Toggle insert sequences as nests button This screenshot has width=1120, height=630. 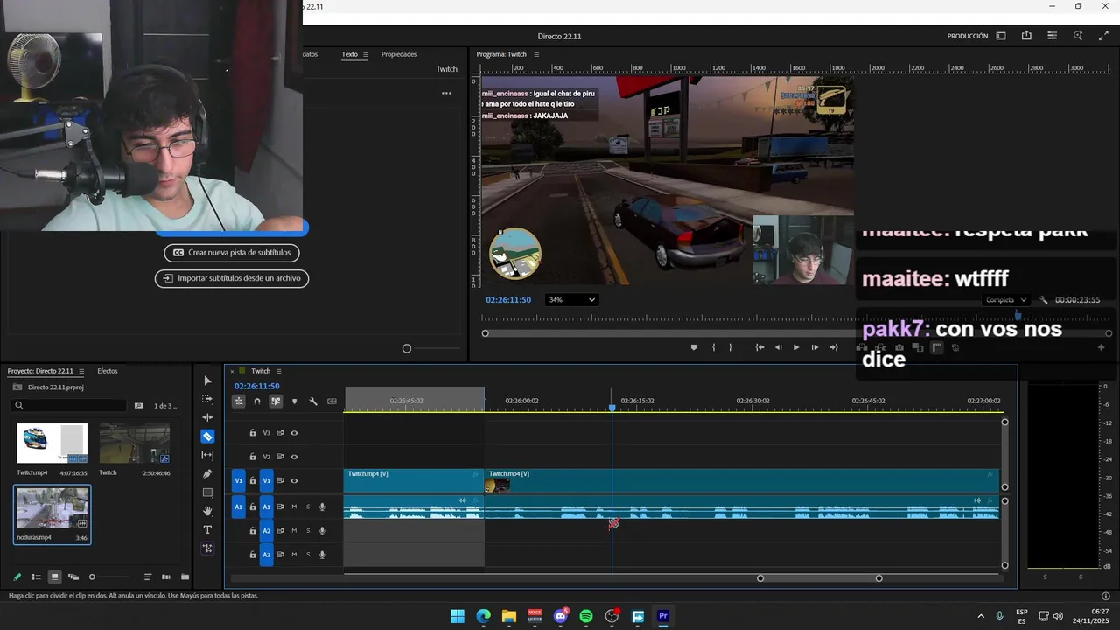(238, 402)
